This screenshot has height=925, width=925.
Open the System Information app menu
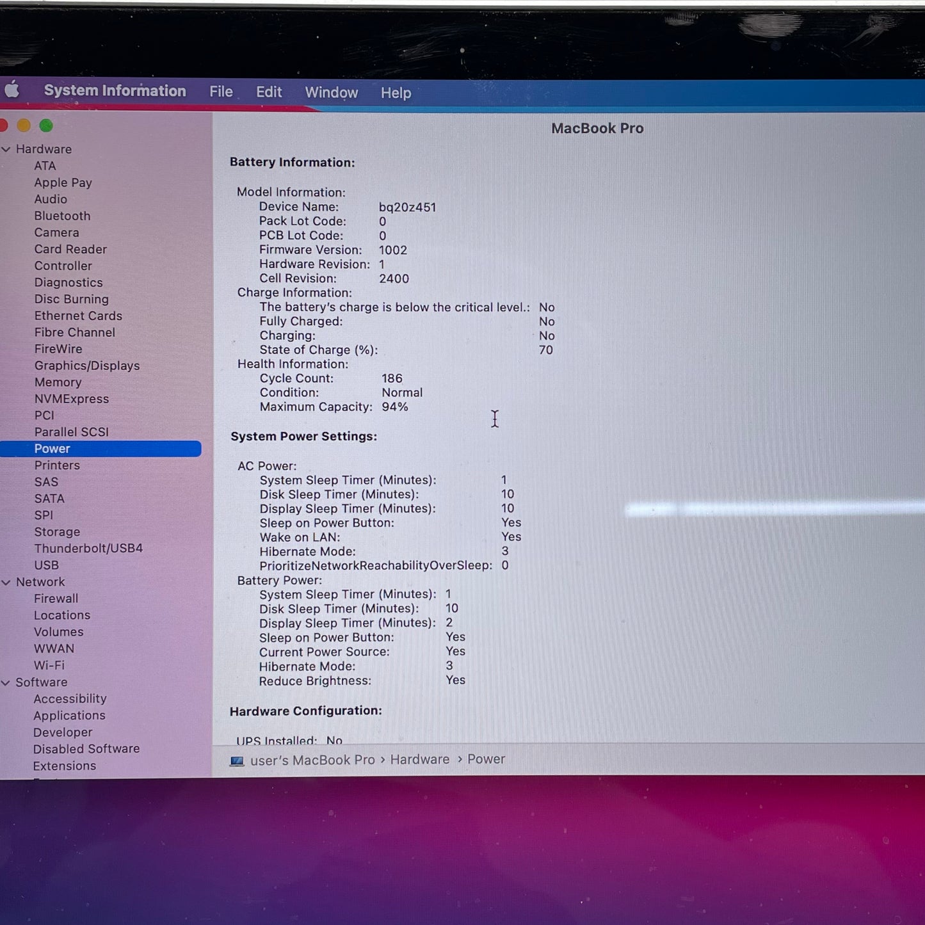click(x=115, y=91)
